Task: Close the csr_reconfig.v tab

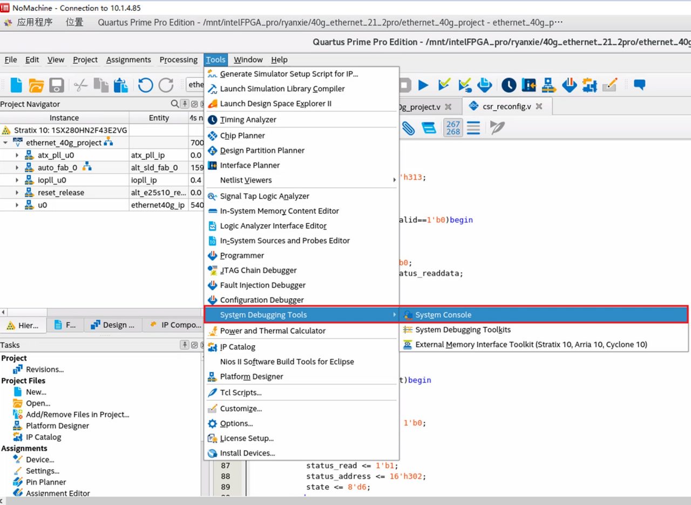Action: click(539, 107)
